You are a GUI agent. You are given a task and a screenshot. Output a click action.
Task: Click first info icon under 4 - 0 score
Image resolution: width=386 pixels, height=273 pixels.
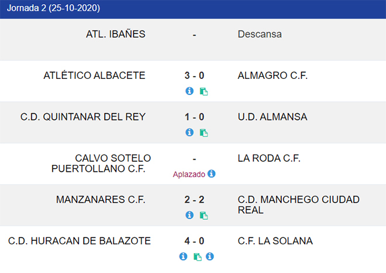point(183,256)
